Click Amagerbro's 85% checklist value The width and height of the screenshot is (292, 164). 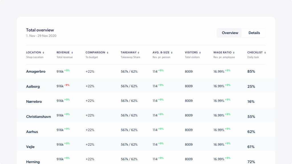pos(251,71)
